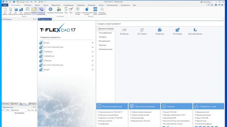
Task: Choose Создать из прототипа in the ribbon
Action: (27, 11)
